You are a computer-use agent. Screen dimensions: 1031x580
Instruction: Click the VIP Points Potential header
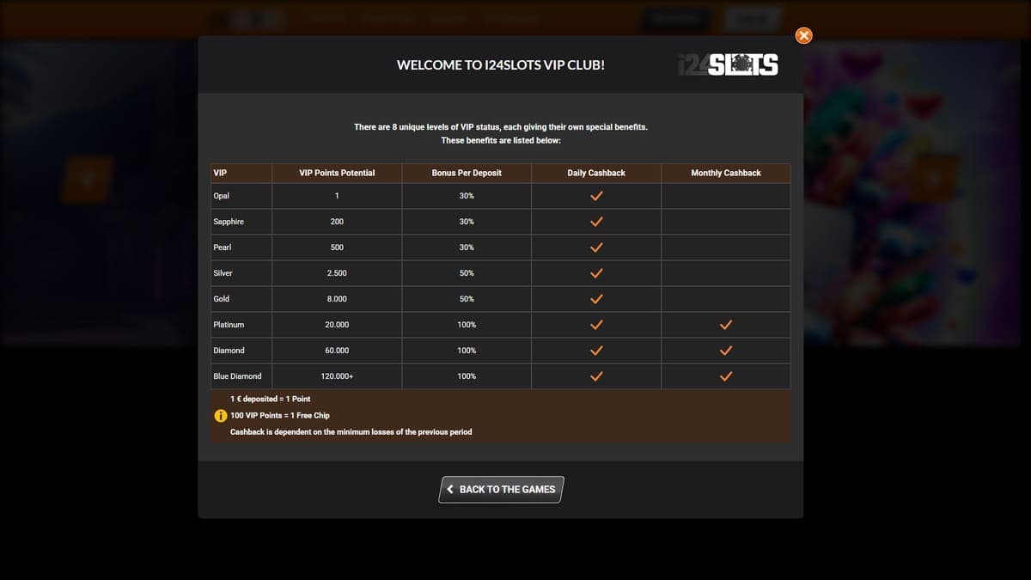(x=337, y=173)
